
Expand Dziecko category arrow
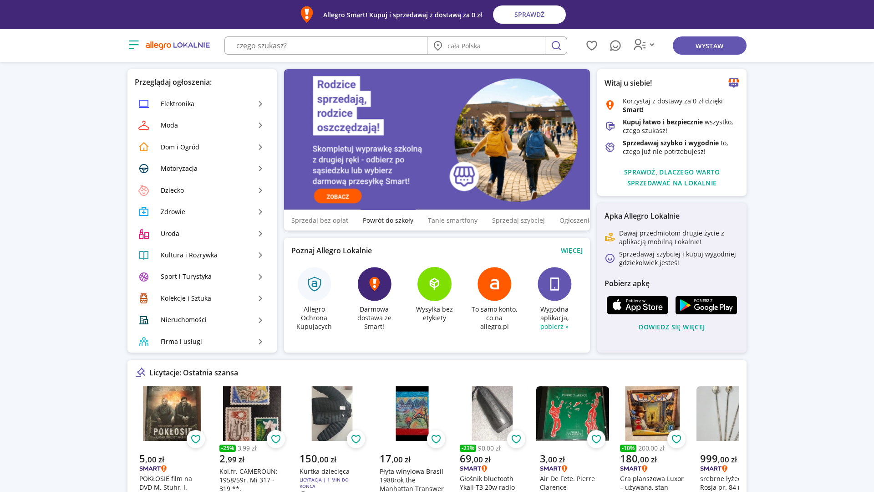260,190
